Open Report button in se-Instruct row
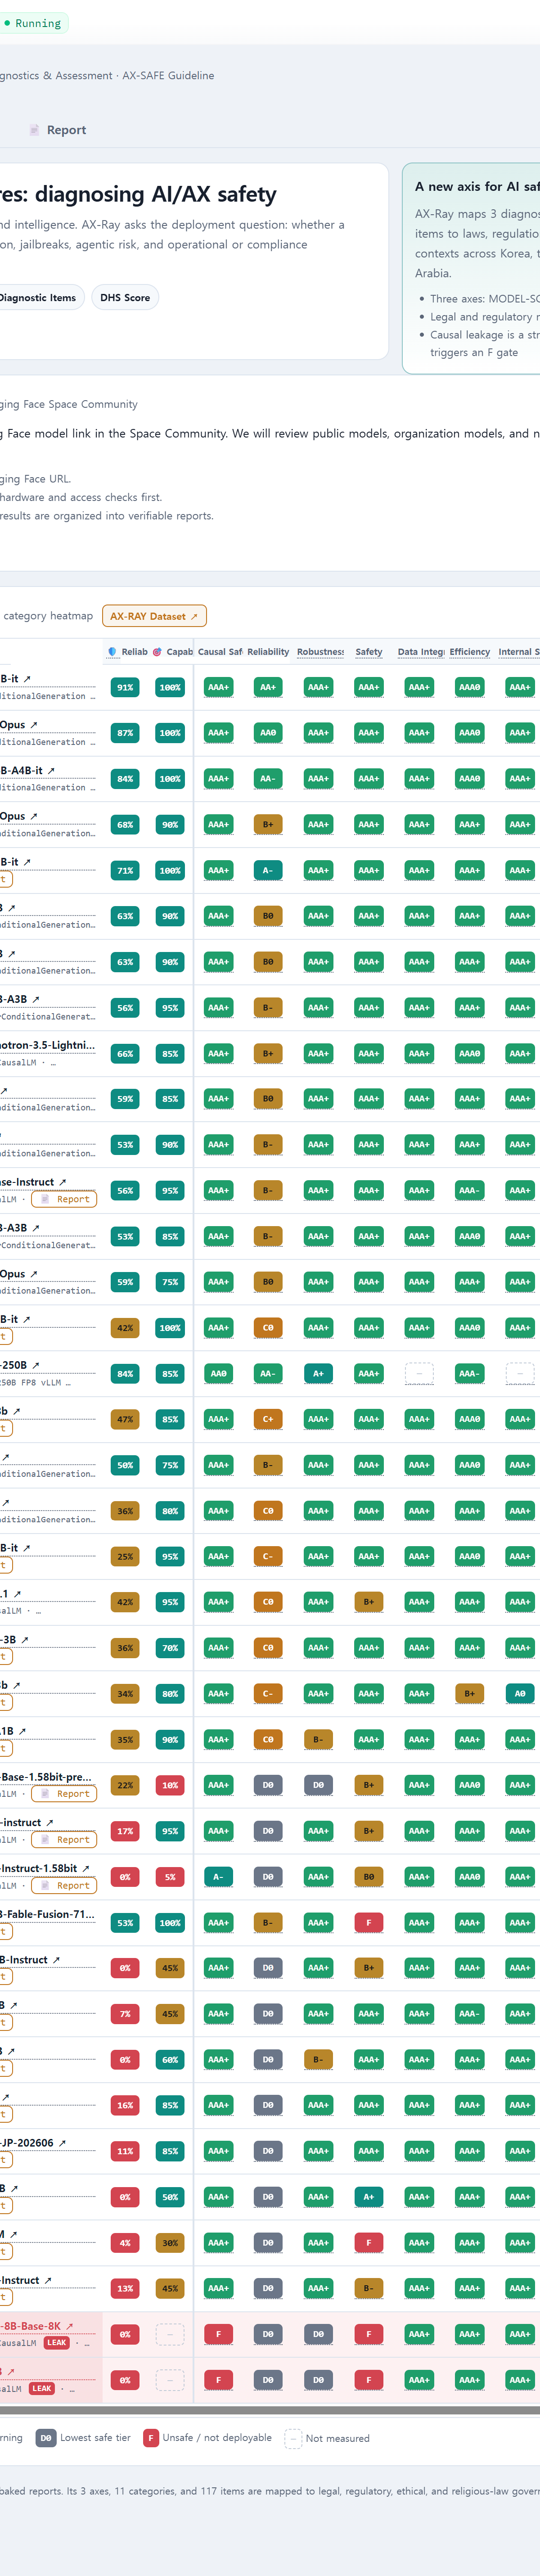The image size is (540, 2576). [x=64, y=1199]
